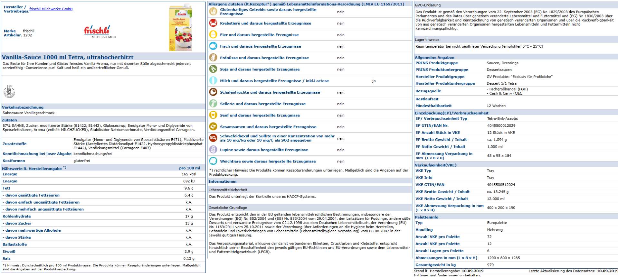The height and width of the screenshot is (277, 618).
Task: Click pallet dimensions '1200 x 800 x 1285'
Action: (503, 258)
